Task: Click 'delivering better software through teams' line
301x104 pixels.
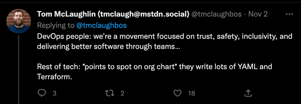Action: tap(108, 46)
